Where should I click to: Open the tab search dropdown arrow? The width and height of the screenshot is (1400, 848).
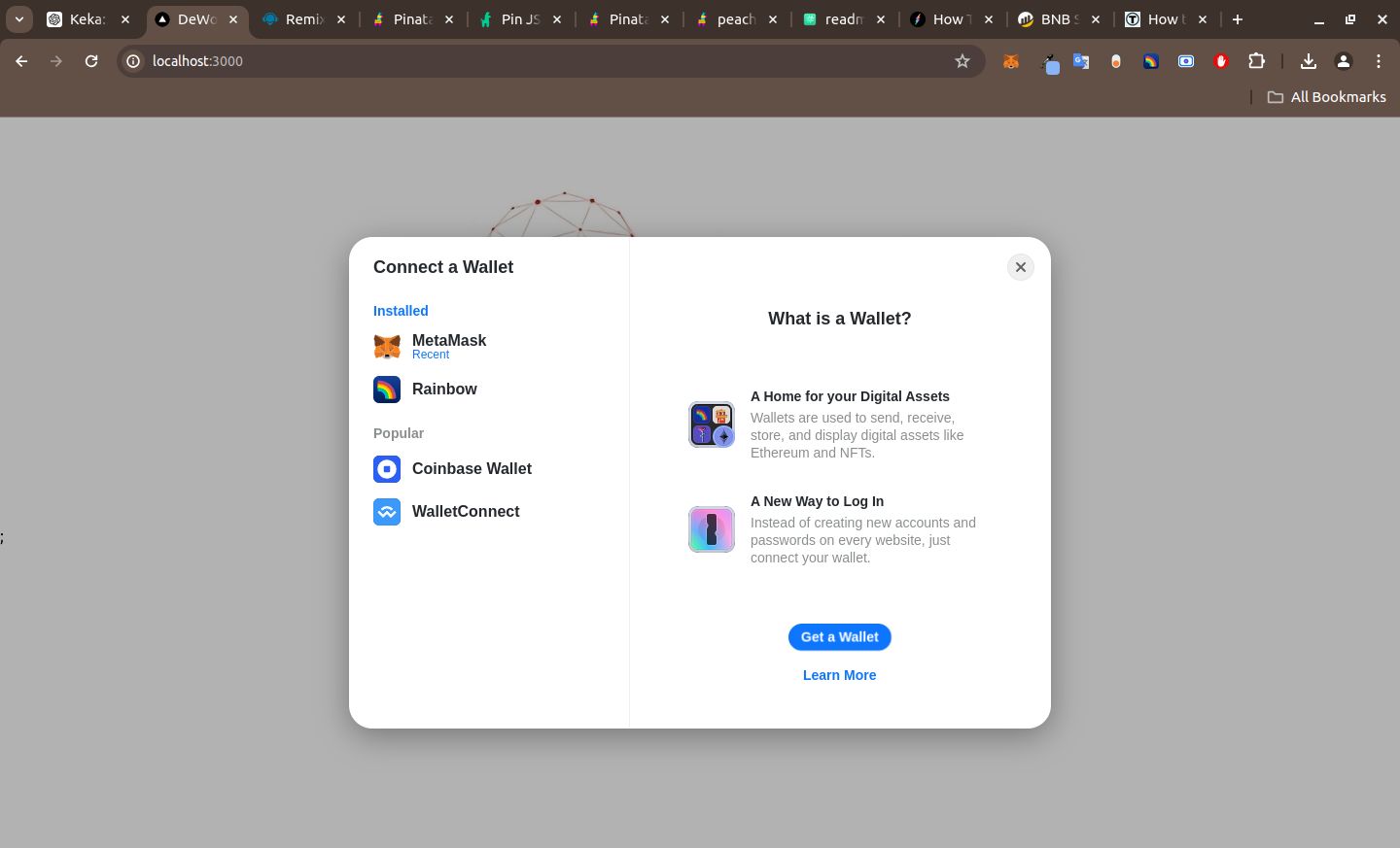pyautogui.click(x=18, y=19)
